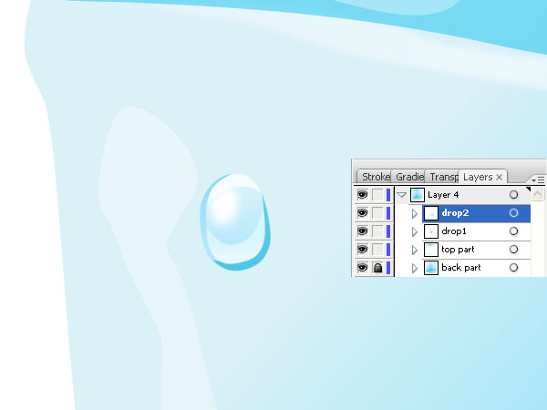Open the Layers panel flyout menu

click(538, 179)
